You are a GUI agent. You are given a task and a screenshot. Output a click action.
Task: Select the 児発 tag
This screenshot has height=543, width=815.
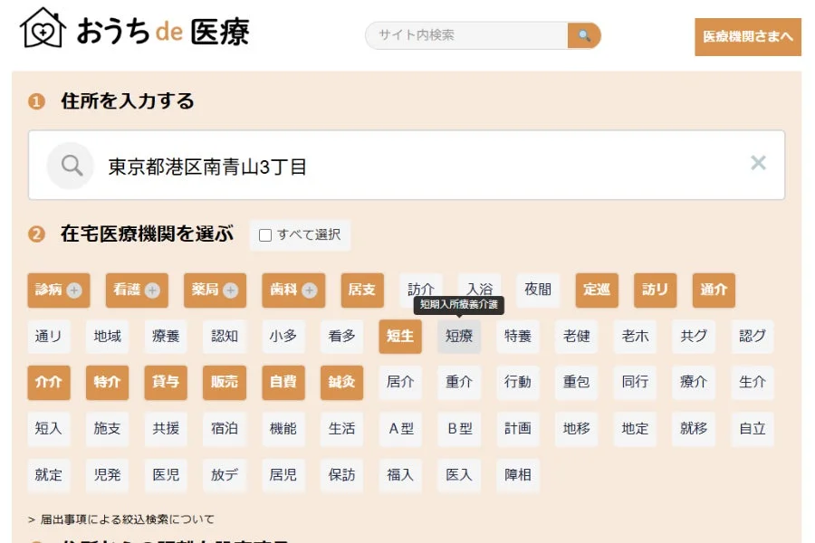107,475
